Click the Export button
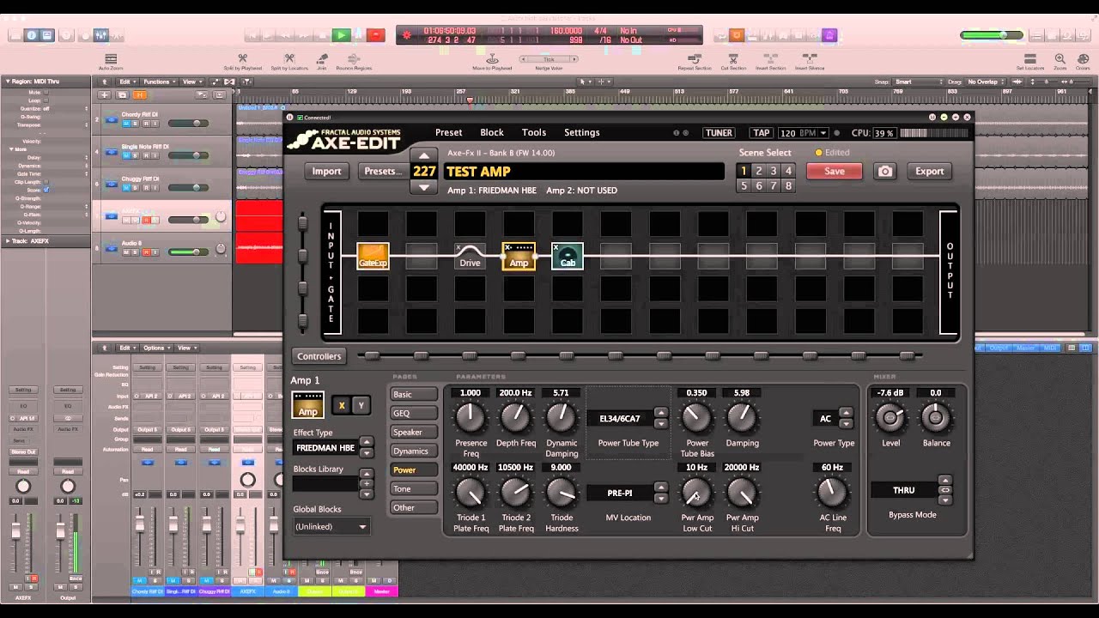Screen dimensions: 1099x618 pos(929,171)
